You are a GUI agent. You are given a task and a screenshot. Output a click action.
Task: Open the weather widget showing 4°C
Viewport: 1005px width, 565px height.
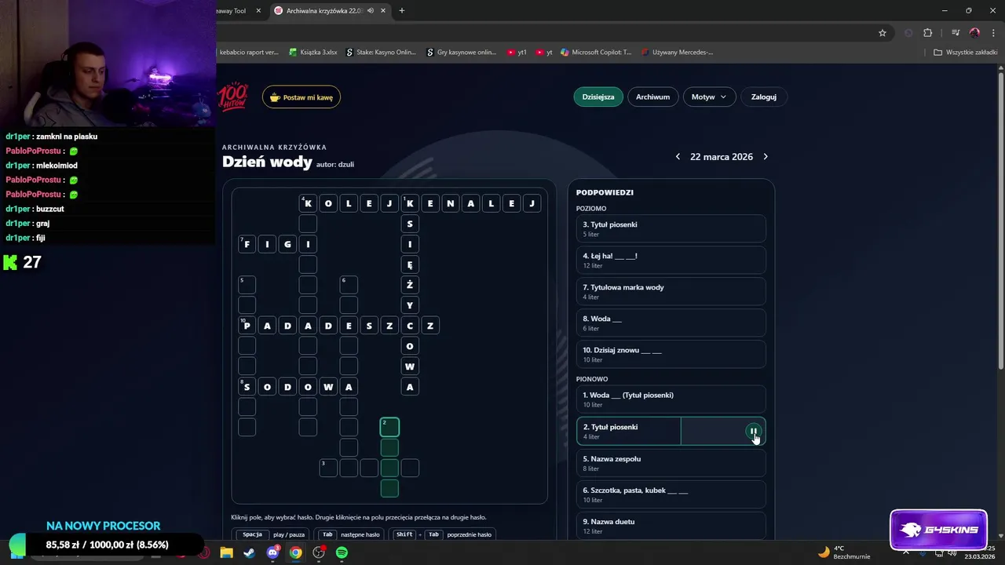[844, 552]
